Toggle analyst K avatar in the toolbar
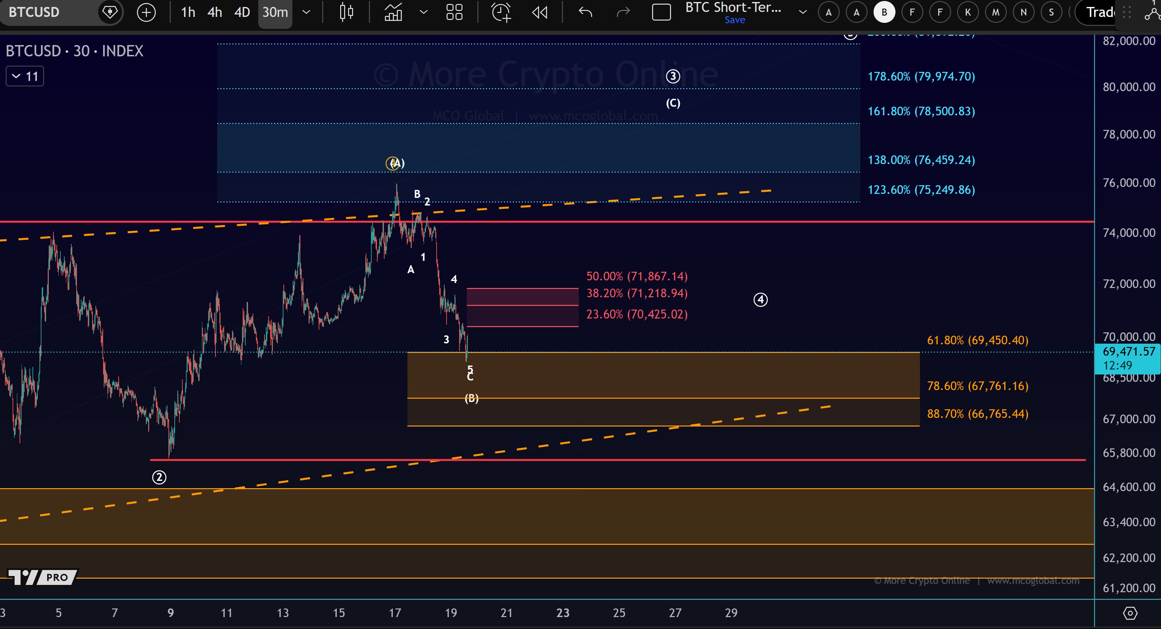 coord(968,12)
